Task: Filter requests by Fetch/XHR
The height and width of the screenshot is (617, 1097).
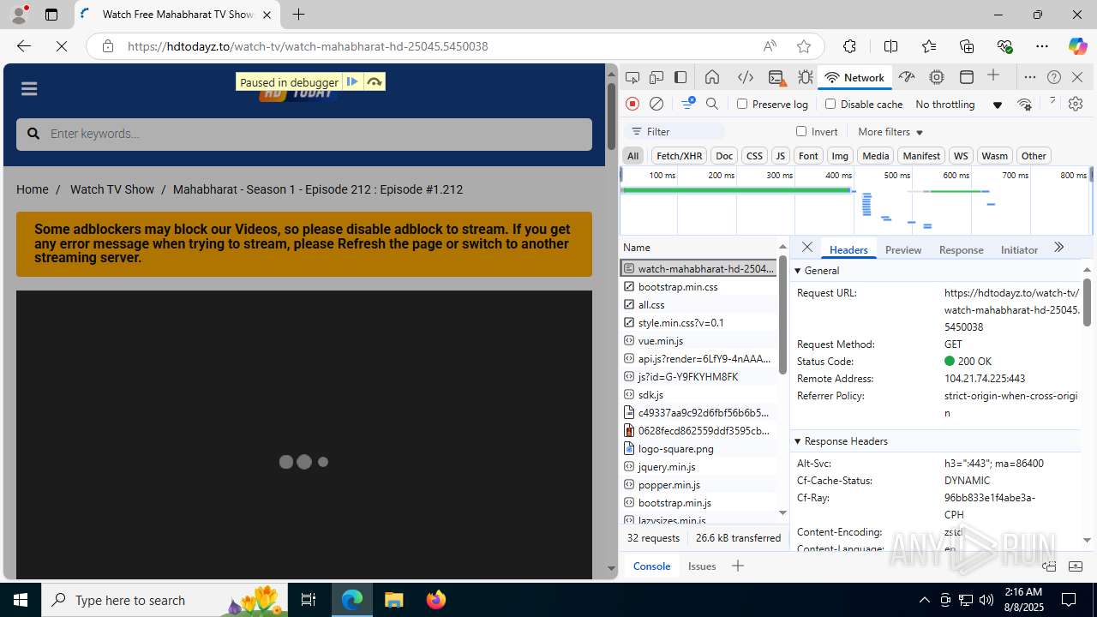Action: [679, 155]
